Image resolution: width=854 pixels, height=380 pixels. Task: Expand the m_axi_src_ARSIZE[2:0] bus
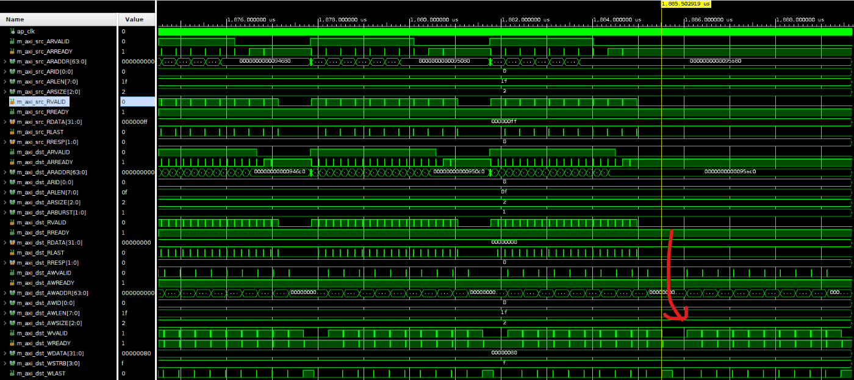(x=5, y=91)
